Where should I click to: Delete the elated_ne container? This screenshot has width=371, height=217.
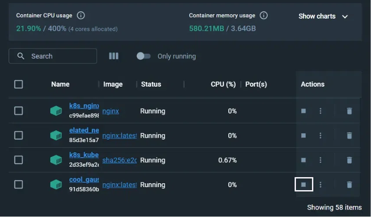click(x=349, y=136)
